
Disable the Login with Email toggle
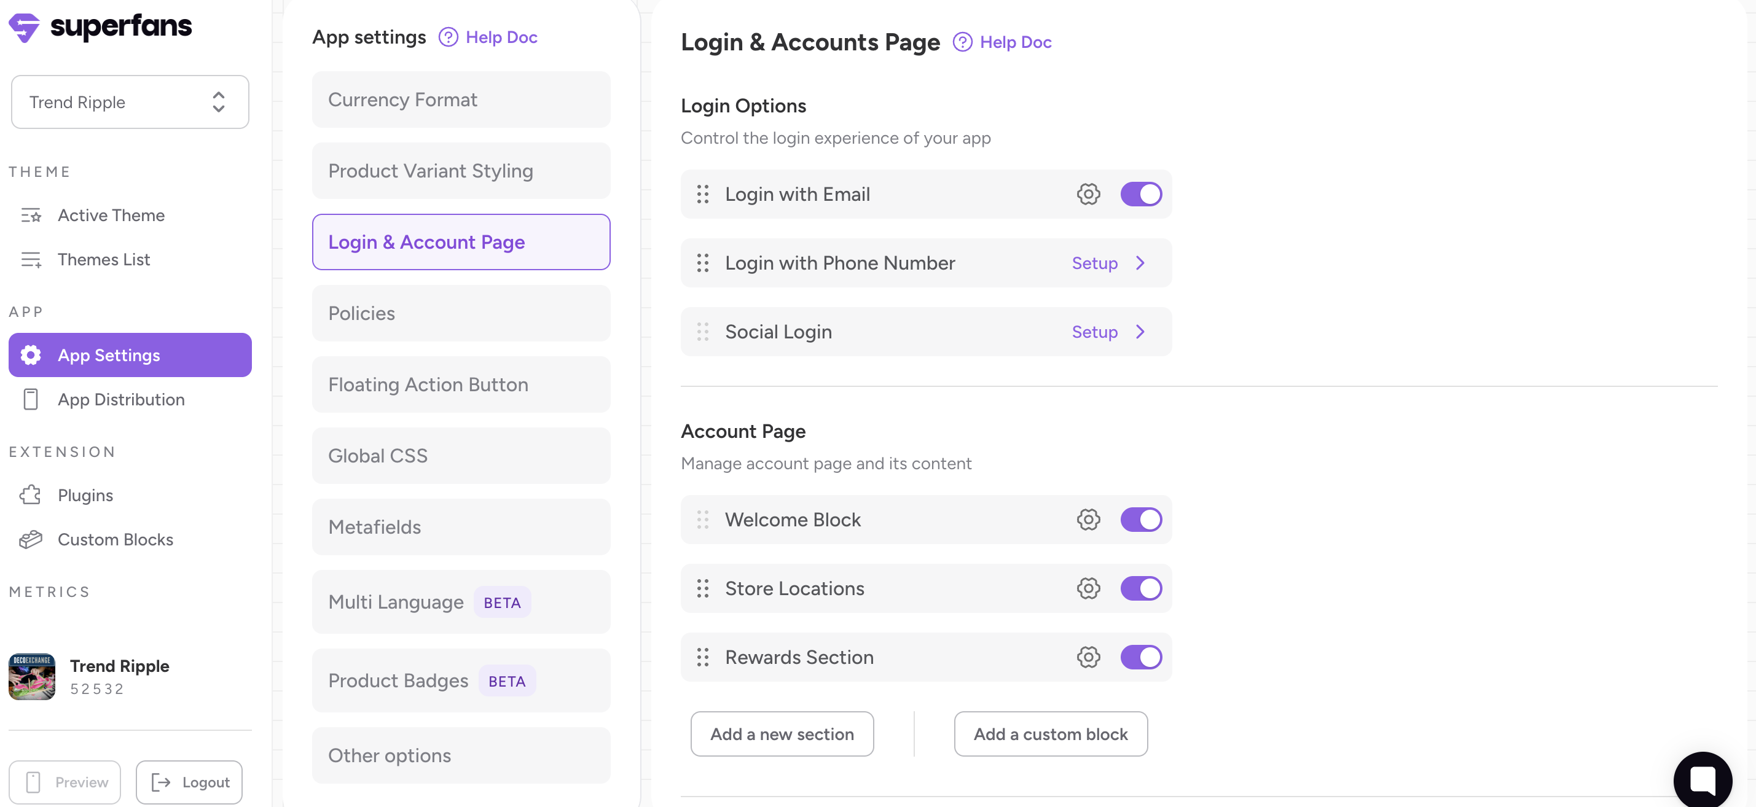(x=1140, y=194)
